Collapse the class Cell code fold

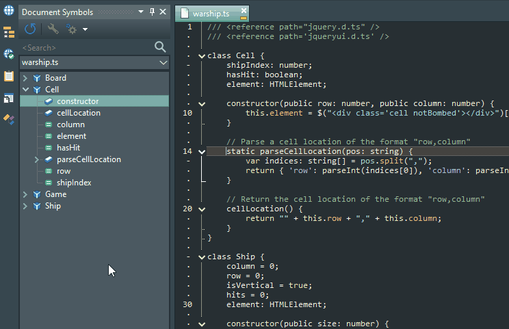pos(201,56)
